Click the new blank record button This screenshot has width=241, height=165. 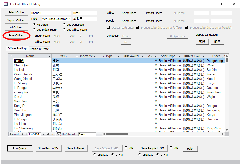52,134
